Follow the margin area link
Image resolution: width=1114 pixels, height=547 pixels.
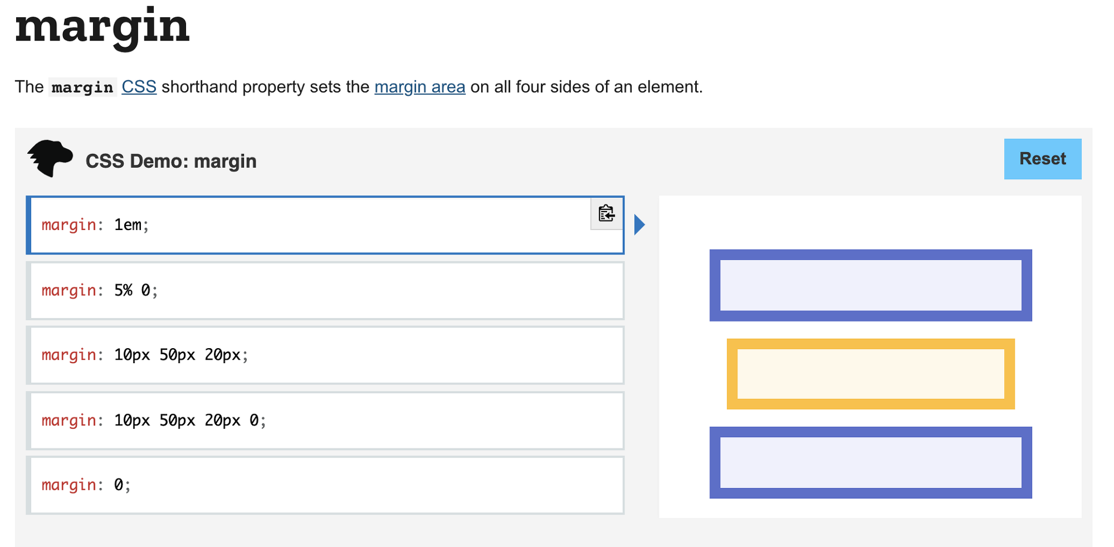click(x=419, y=87)
